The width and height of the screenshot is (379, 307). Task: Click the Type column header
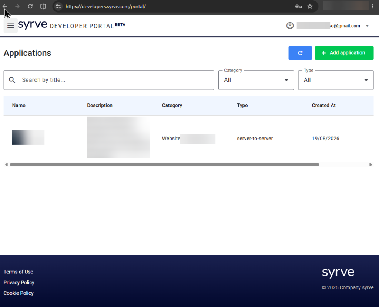pyautogui.click(x=242, y=105)
